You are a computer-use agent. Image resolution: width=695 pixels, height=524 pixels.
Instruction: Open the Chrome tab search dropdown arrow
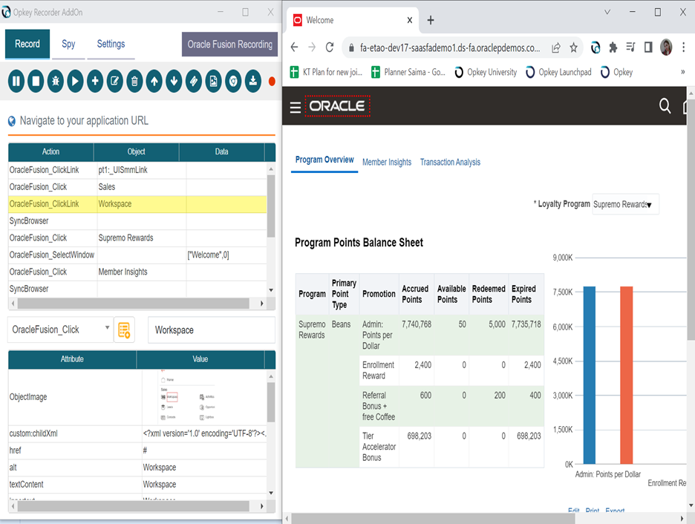coord(607,12)
